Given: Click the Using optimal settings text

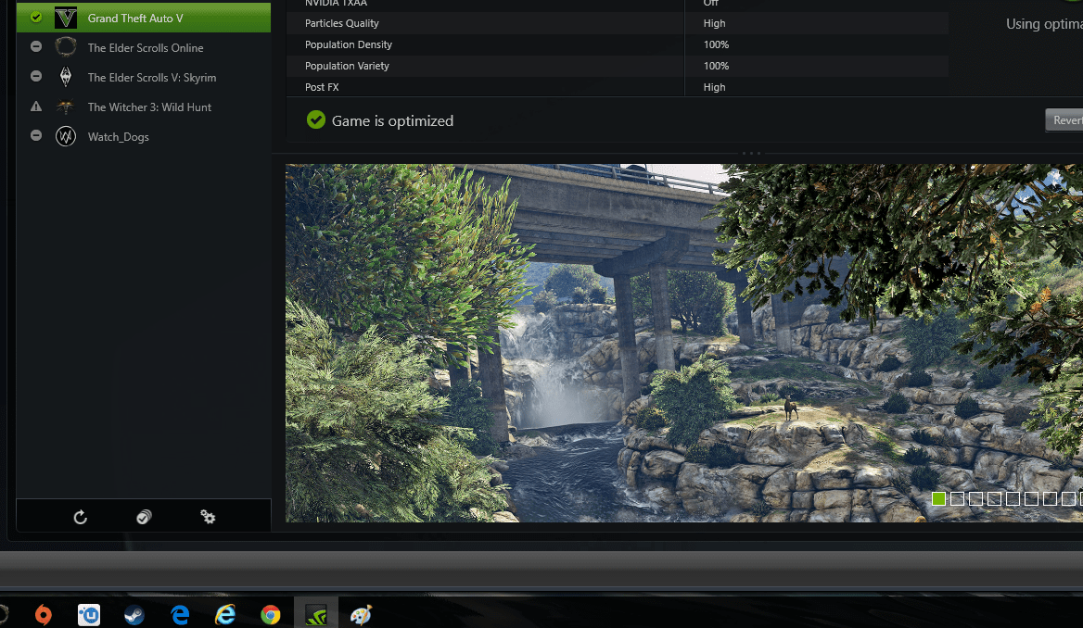Looking at the screenshot, I should point(1044,23).
